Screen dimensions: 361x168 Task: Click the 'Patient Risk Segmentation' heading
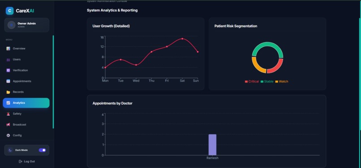(236, 26)
